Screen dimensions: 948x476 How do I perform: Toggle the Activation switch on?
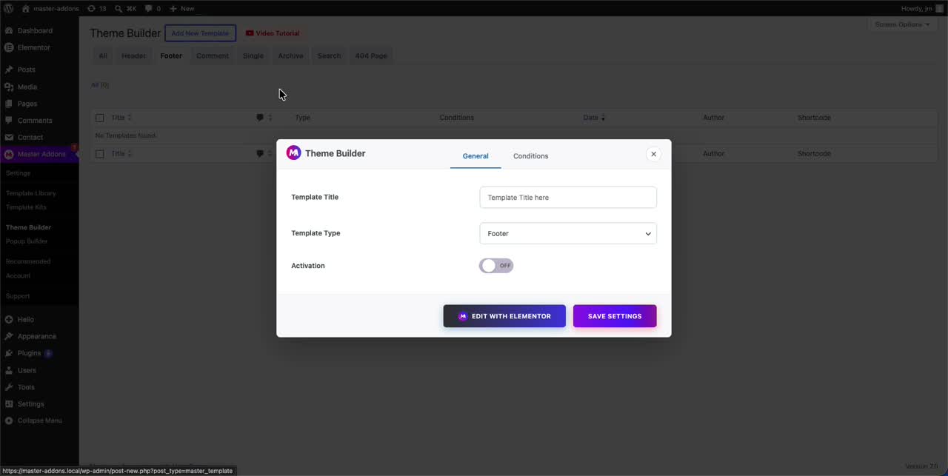pyautogui.click(x=496, y=266)
